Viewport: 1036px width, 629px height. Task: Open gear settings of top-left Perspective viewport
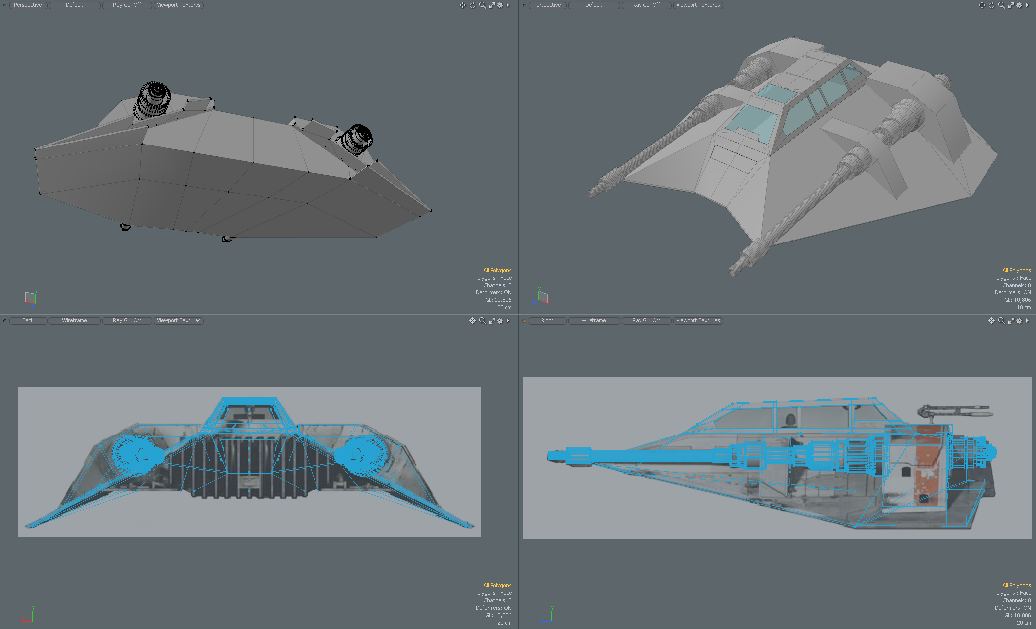click(x=500, y=5)
